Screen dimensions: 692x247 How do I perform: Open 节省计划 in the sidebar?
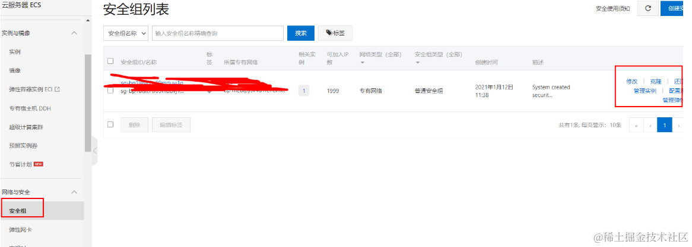pos(20,164)
